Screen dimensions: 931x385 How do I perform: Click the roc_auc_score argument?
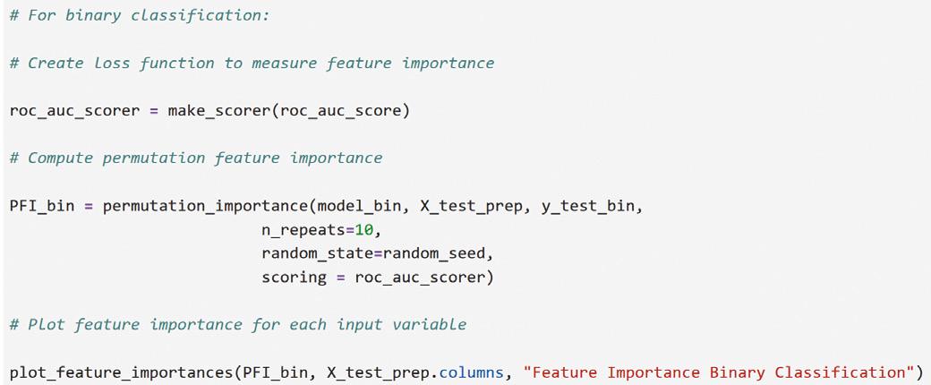335,111
